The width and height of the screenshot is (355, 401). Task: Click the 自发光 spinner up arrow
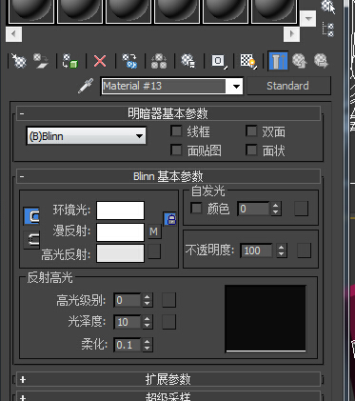[275, 206]
